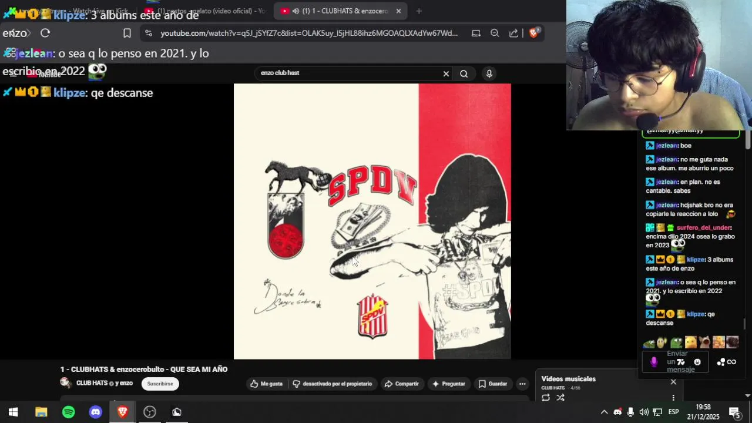The image size is (752, 423).
Task: Open File Explorer from the taskbar
Action: click(41, 412)
